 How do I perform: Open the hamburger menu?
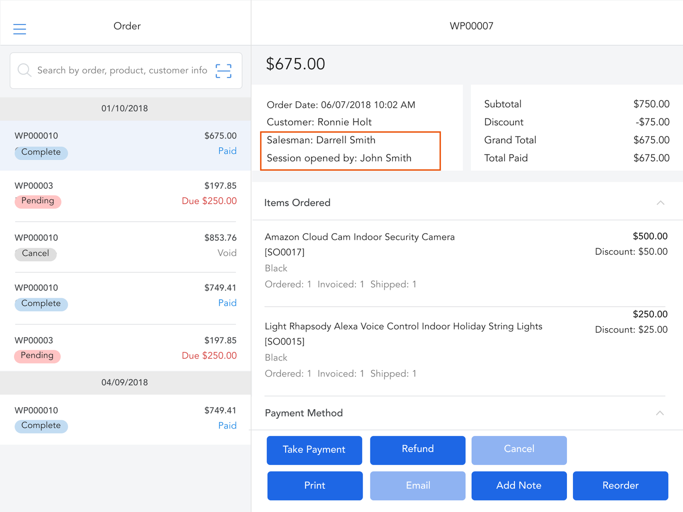coord(19,29)
